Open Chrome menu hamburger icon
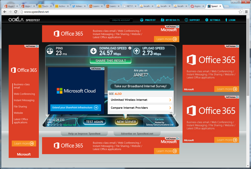Viewport: 251px width, 169px height. point(246,12)
